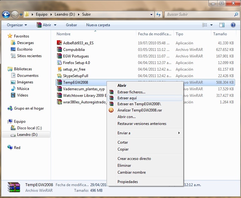This screenshot has height=198, width=241.
Task: Choose Copiar in context menu
Action: coord(145,149)
